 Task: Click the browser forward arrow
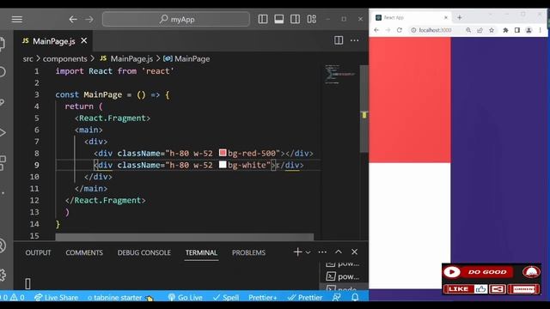388,30
